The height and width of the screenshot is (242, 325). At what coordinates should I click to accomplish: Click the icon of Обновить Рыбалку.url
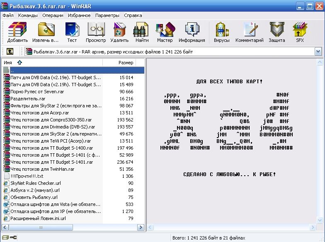point(7,197)
